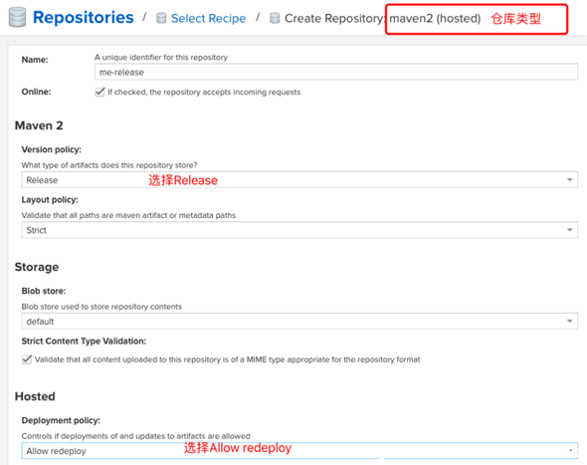Click the Create Repository breadcrumb text
The image size is (587, 465).
click(334, 18)
